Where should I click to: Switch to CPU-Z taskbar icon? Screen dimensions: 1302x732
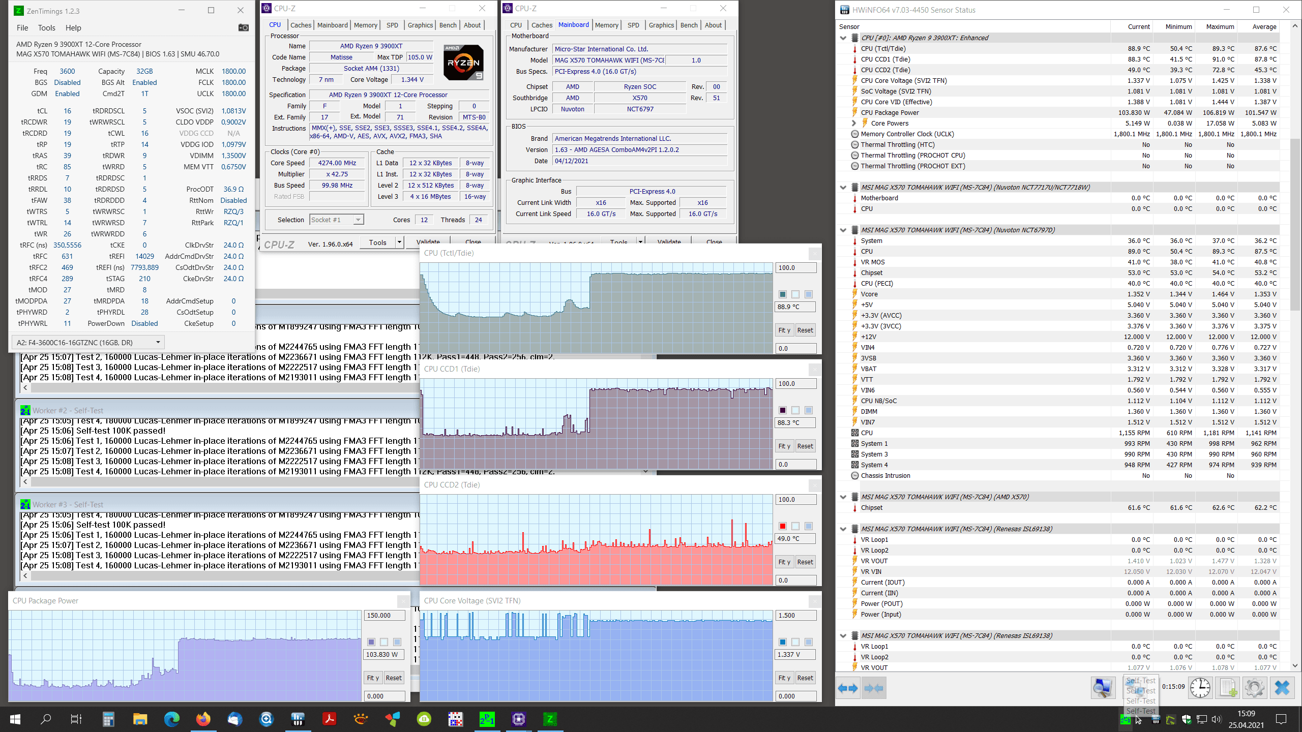pyautogui.click(x=518, y=719)
